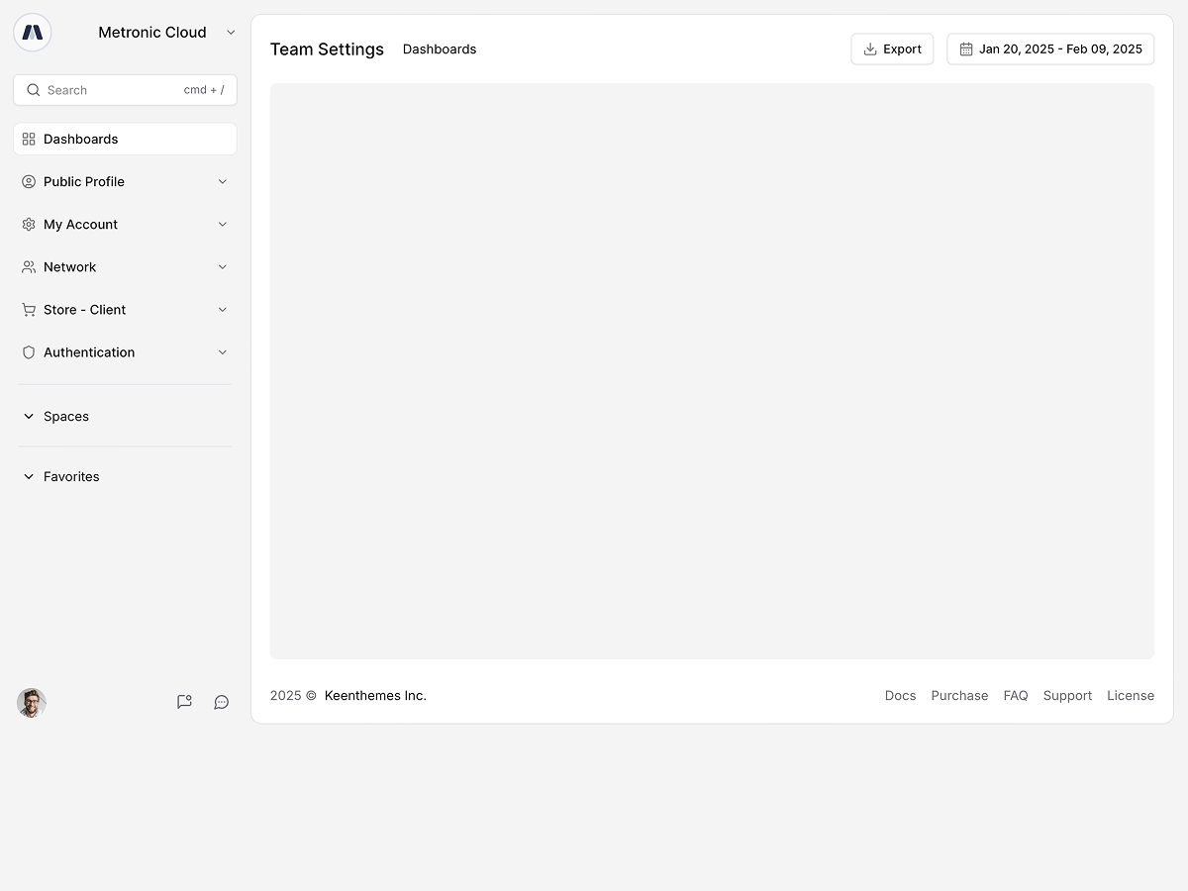Click the gear icon beside My Account
This screenshot has height=891, width=1188.
[29, 225]
